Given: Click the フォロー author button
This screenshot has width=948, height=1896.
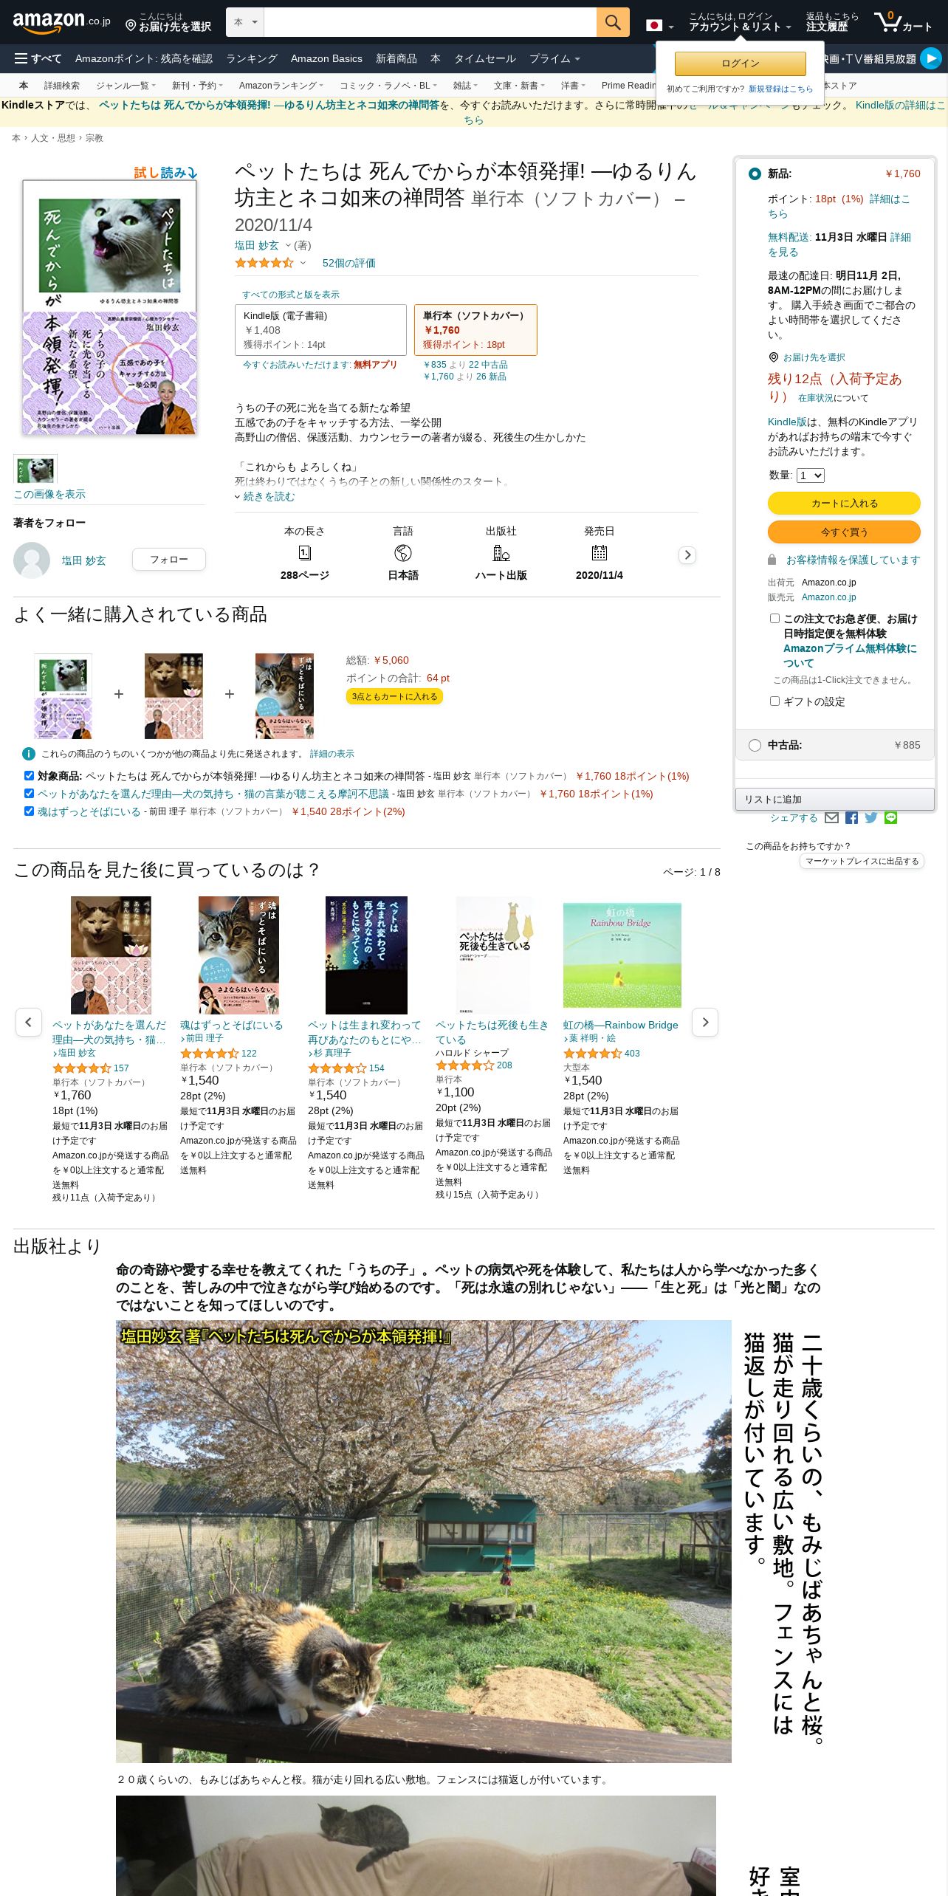Looking at the screenshot, I should coord(169,560).
